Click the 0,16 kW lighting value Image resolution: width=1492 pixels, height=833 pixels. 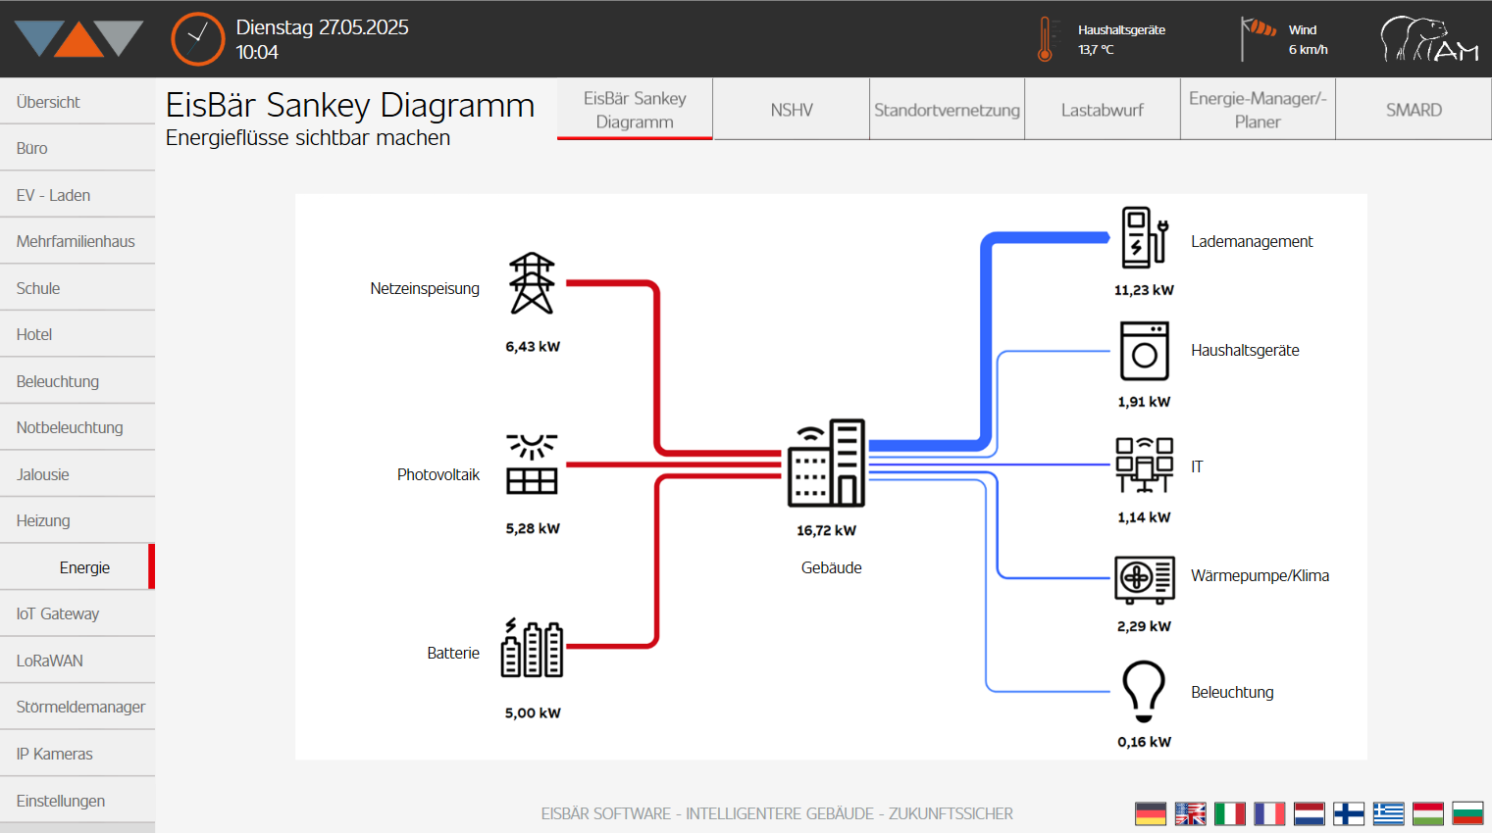1144,742
